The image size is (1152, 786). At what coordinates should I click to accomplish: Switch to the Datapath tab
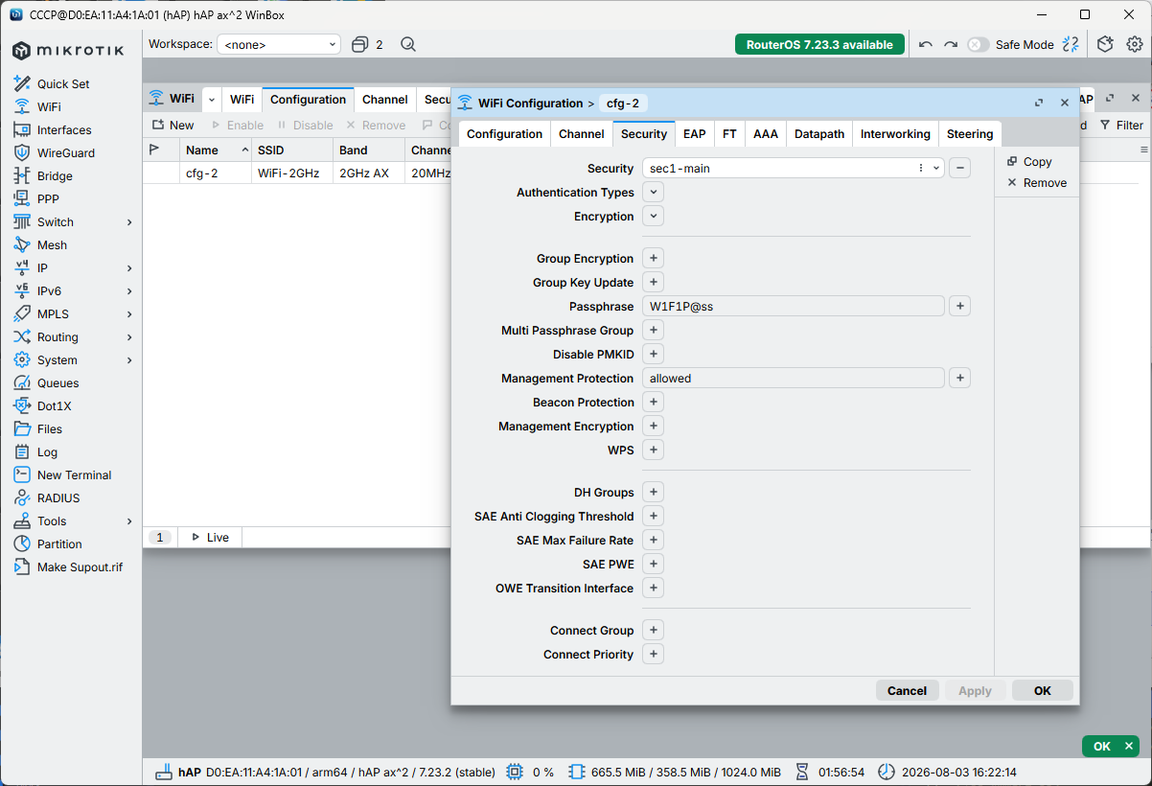tap(819, 134)
